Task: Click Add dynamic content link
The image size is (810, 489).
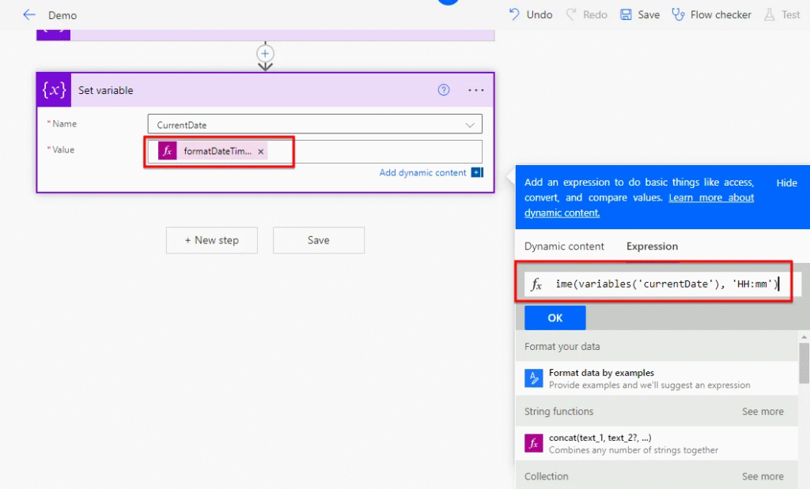Action: [x=422, y=173]
